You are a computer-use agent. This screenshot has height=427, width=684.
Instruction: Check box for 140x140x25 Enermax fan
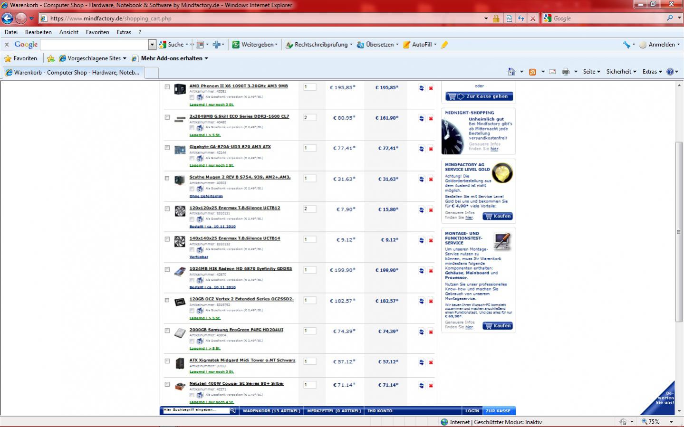tap(167, 239)
